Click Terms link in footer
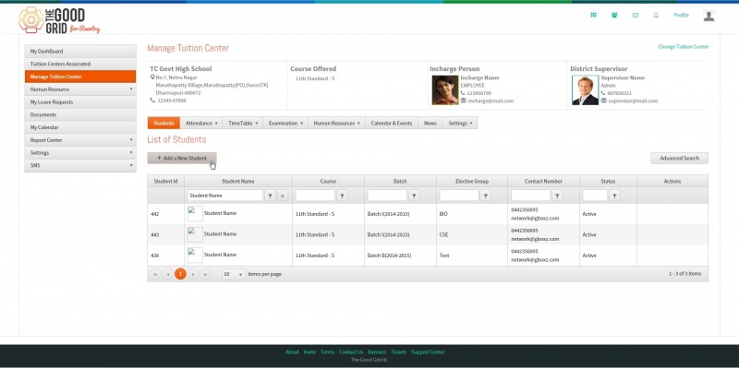 [327, 352]
